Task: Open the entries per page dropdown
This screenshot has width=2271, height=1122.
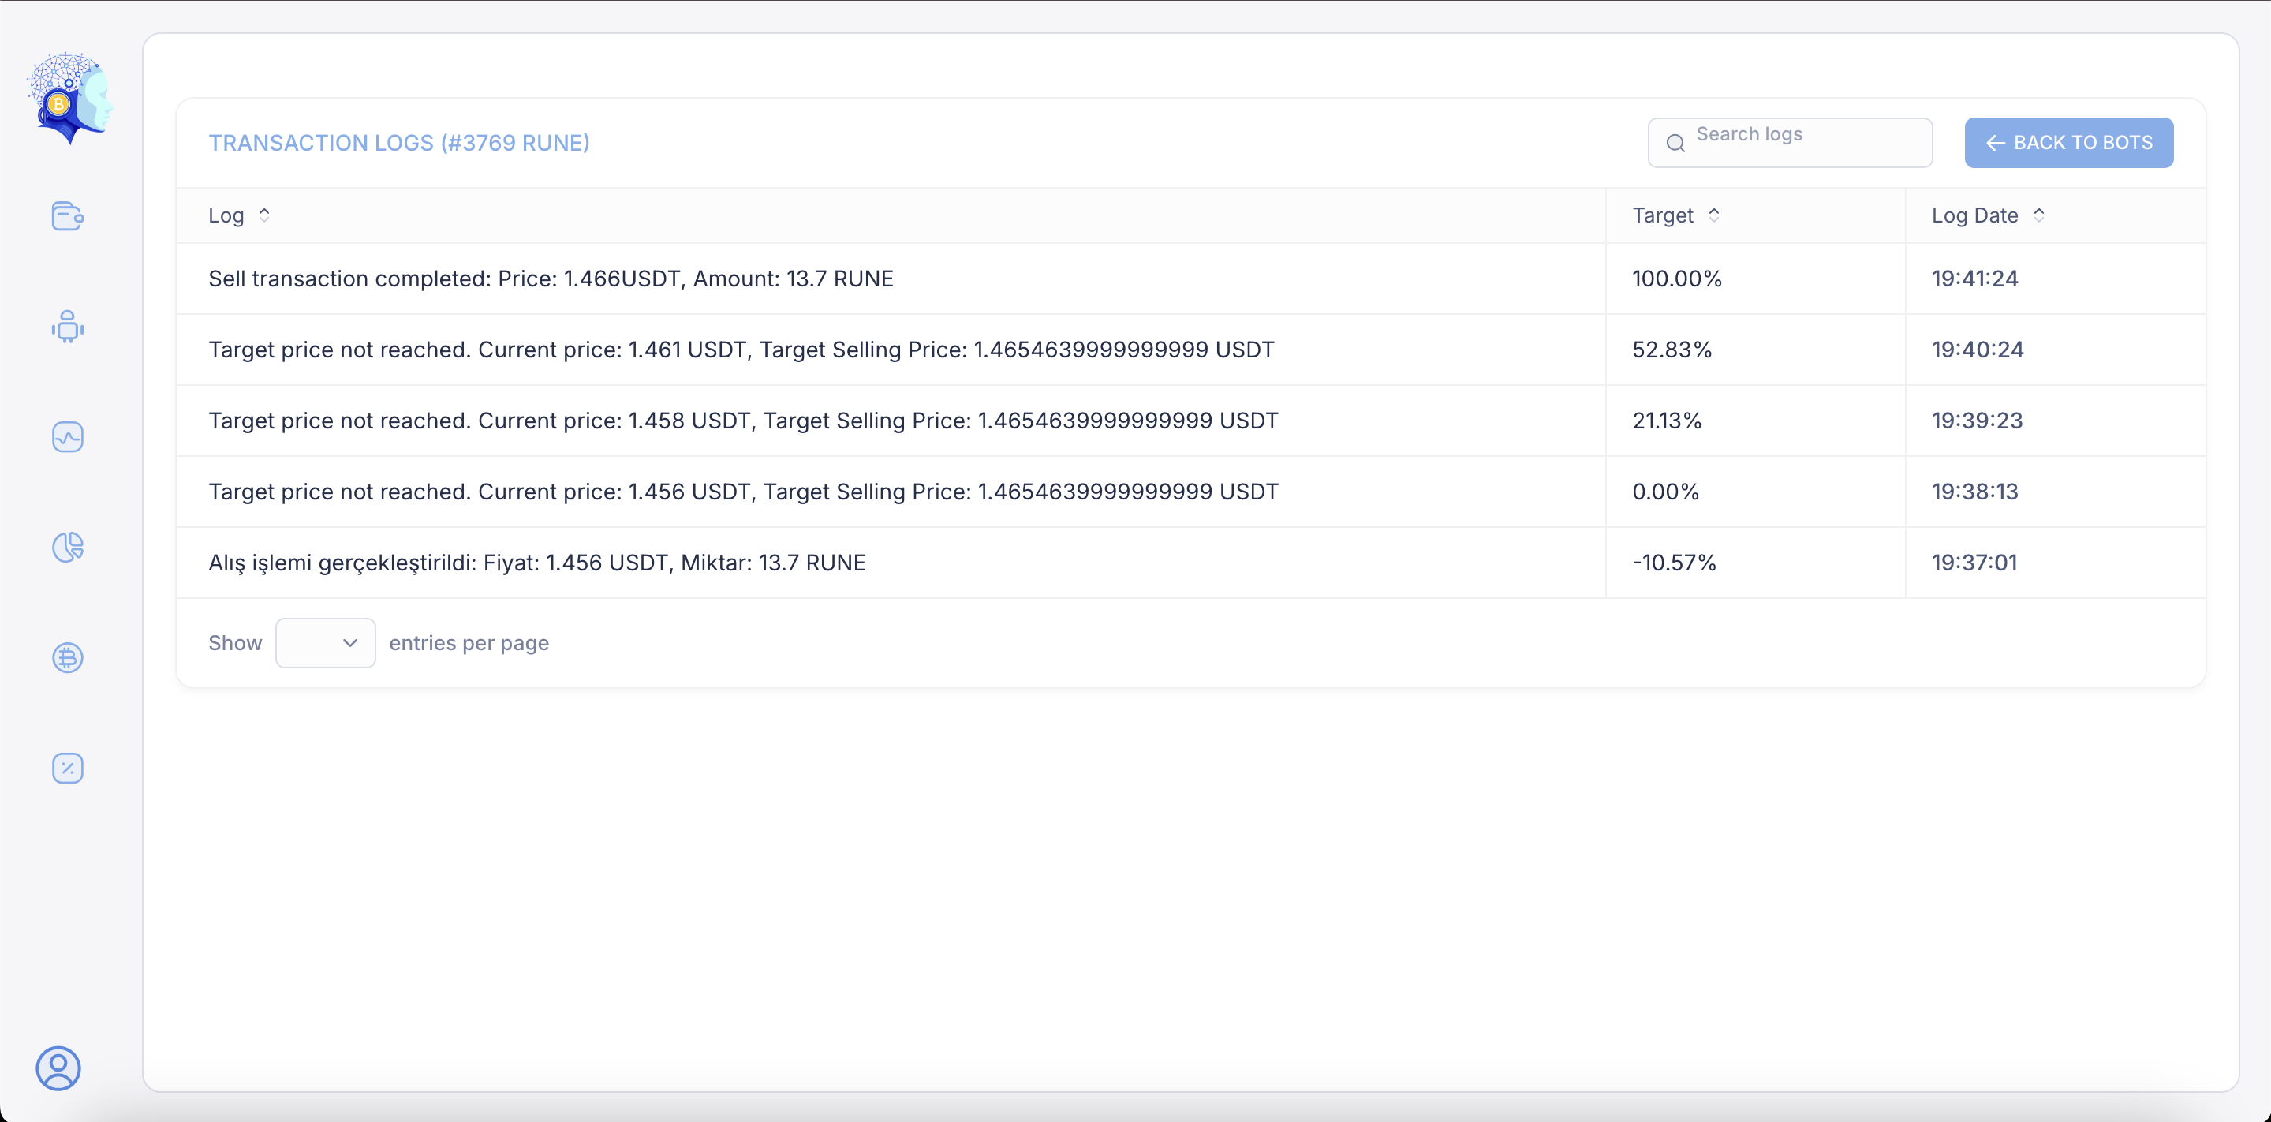Action: coord(325,643)
